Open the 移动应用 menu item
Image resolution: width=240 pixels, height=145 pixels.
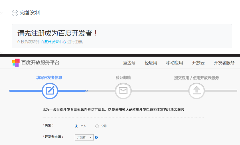pyautogui.click(x=175, y=63)
